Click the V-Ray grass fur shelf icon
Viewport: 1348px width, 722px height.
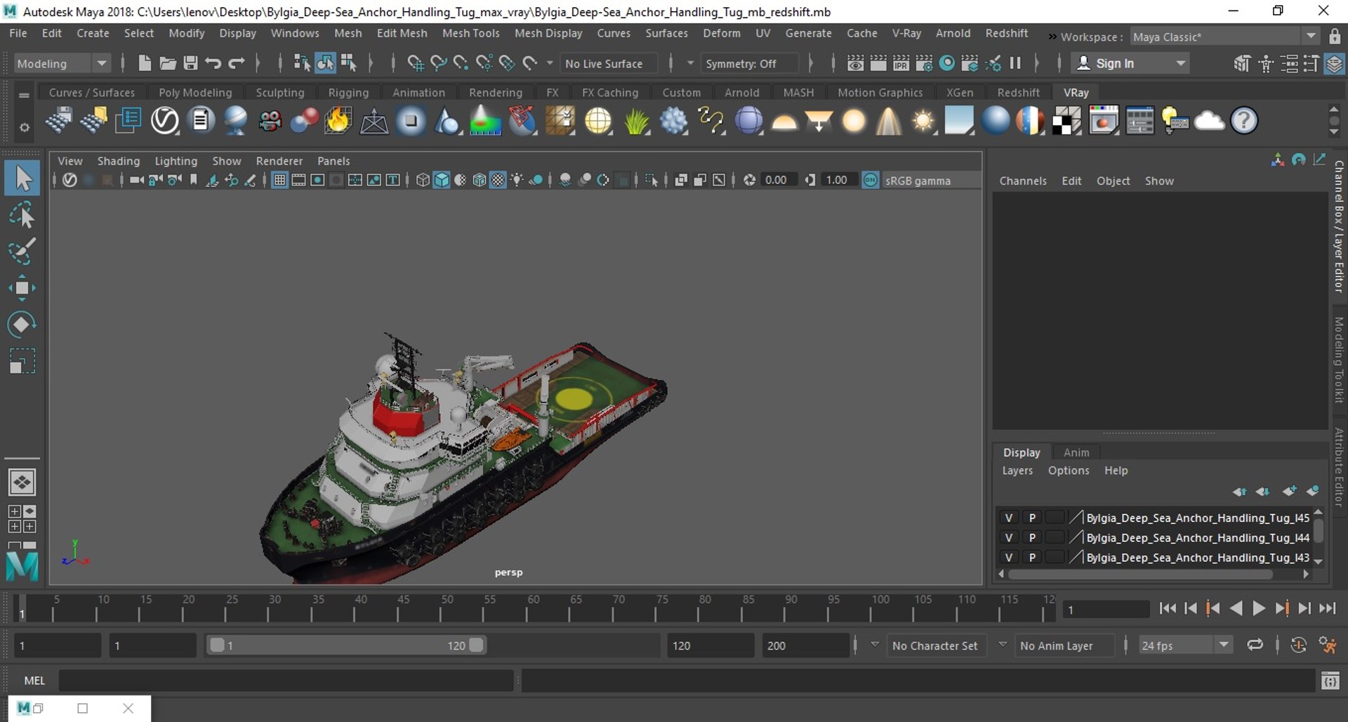(x=636, y=121)
